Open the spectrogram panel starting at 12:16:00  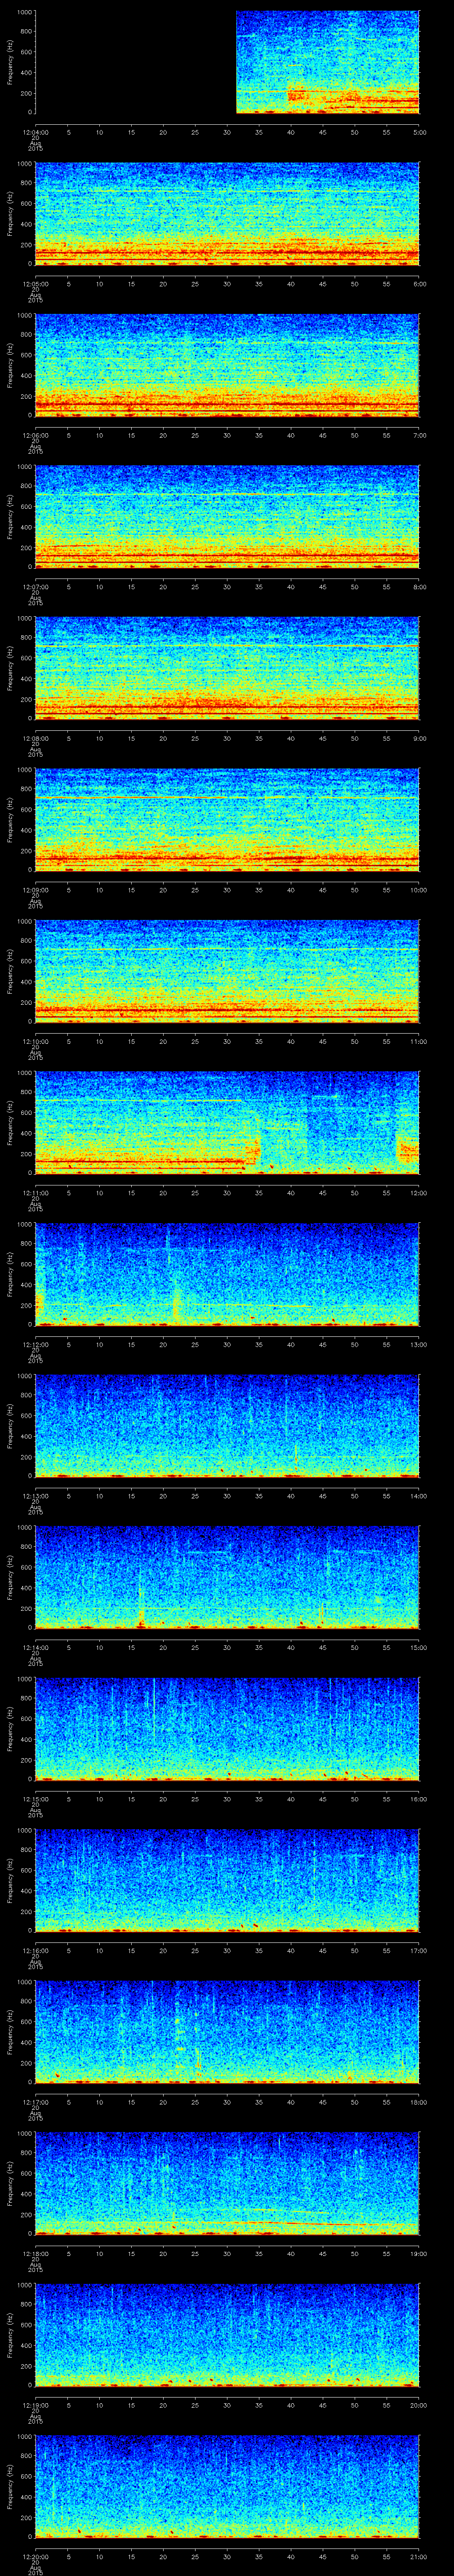tap(227, 1880)
